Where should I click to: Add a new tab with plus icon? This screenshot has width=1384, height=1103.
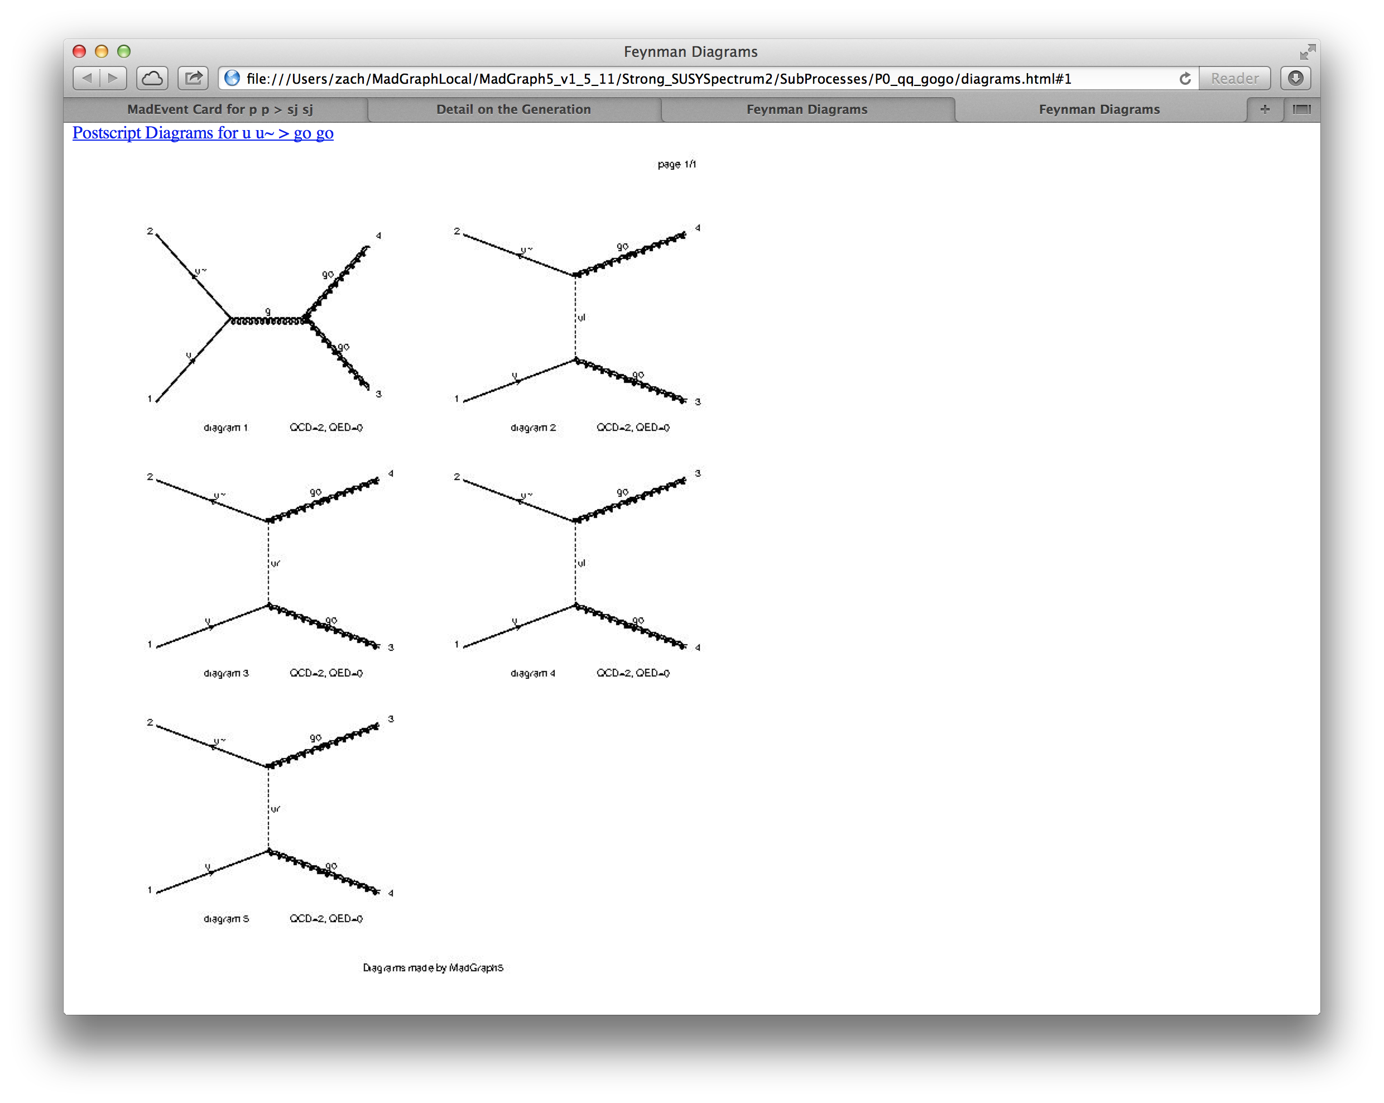coord(1264,109)
